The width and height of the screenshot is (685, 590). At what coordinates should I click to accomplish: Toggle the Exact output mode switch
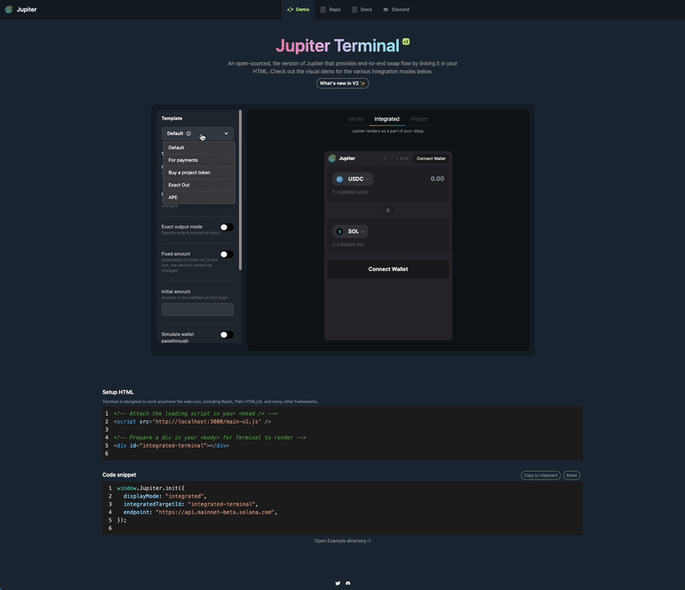[227, 227]
